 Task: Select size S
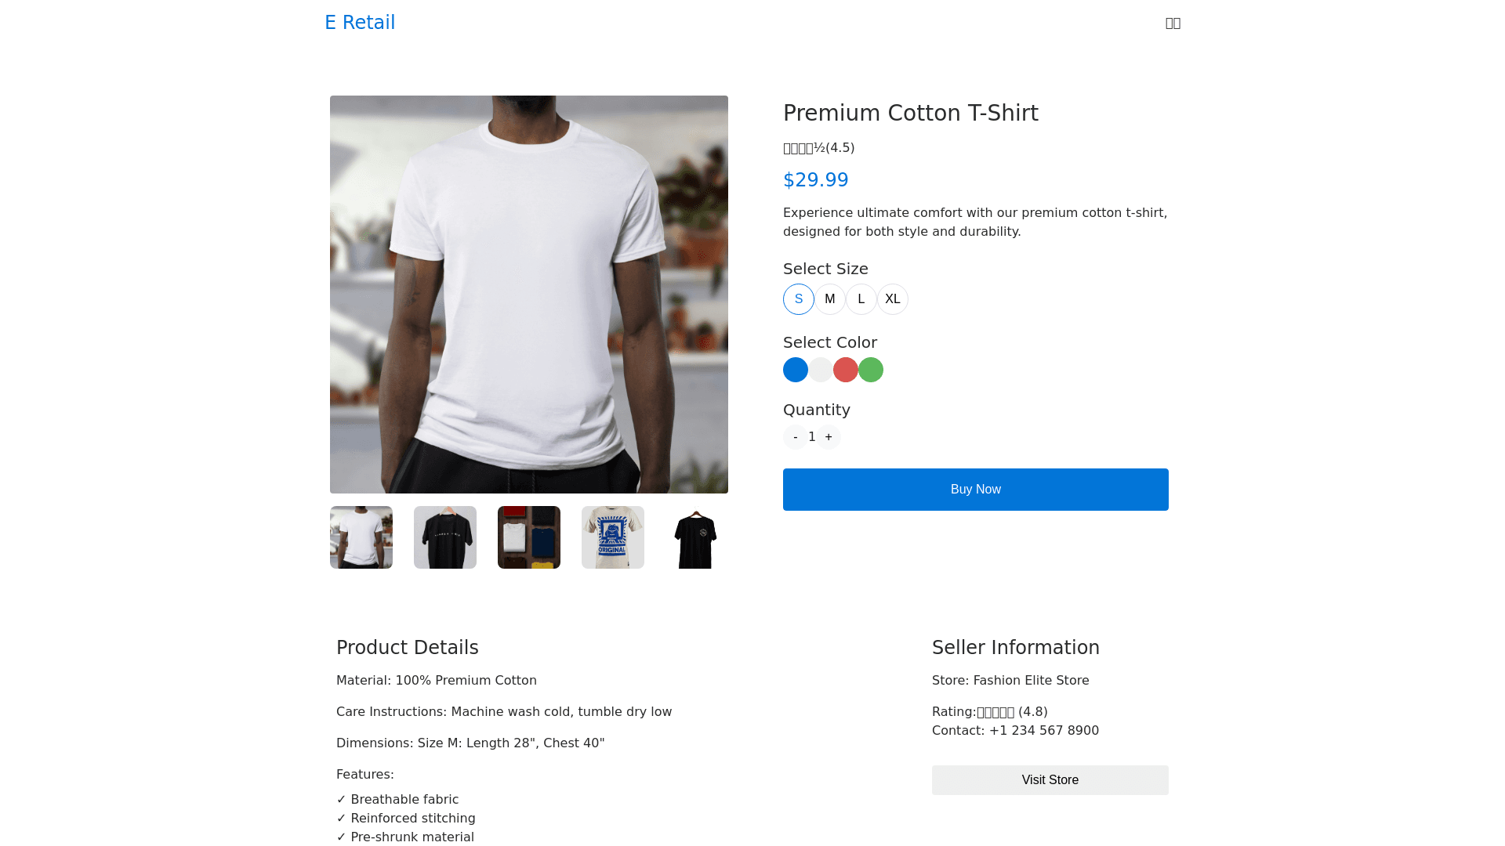(799, 299)
